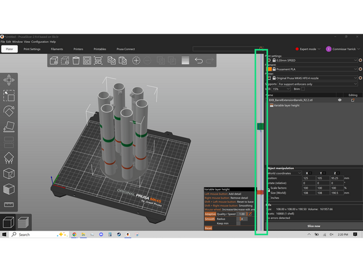Select the Place on face tool
This screenshot has height=272, width=363.
point(9,127)
